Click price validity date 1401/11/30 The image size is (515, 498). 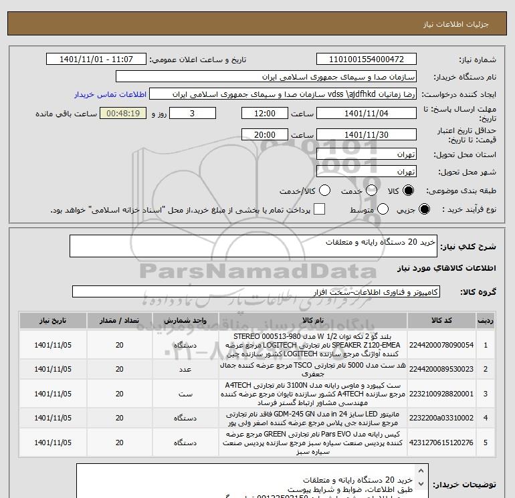367,134
